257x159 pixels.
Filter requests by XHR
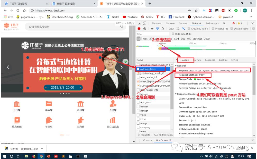(145, 39)
